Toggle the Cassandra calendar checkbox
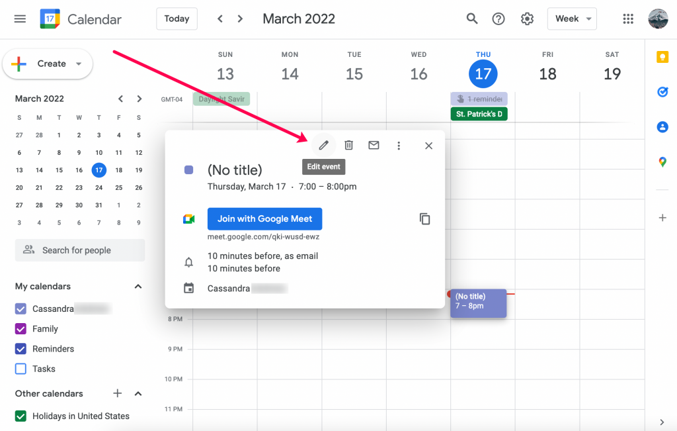 click(x=20, y=309)
